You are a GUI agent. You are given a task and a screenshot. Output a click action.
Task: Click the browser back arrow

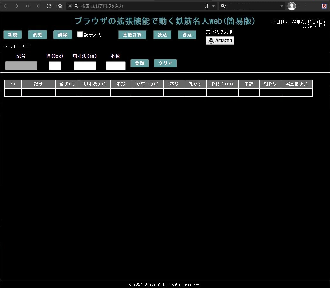(x=6, y=6)
